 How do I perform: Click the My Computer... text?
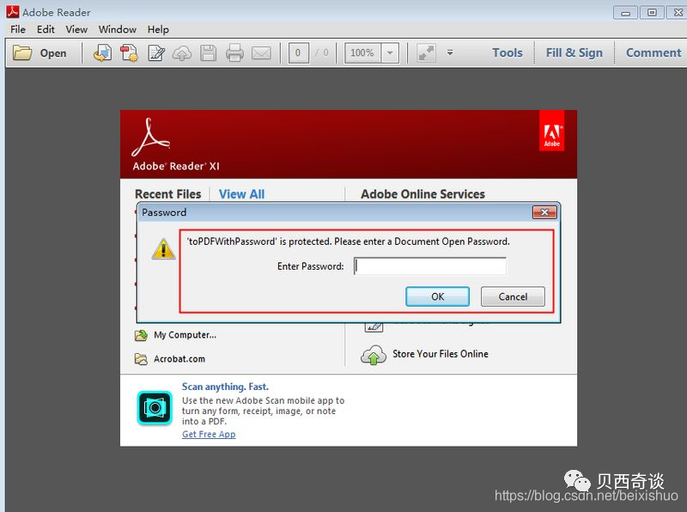(185, 335)
